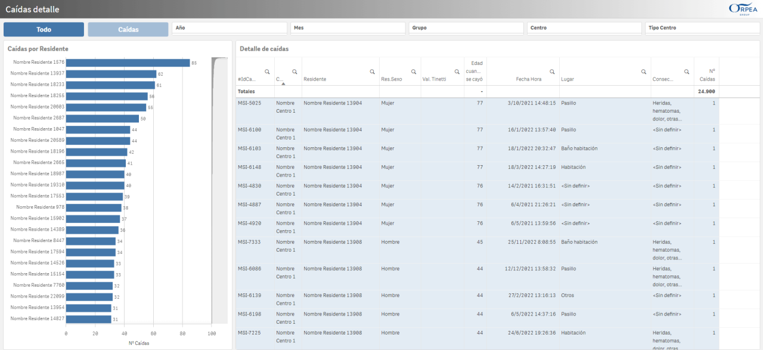Click search icon on Centro column
This screenshot has width=763, height=350.
click(x=294, y=72)
